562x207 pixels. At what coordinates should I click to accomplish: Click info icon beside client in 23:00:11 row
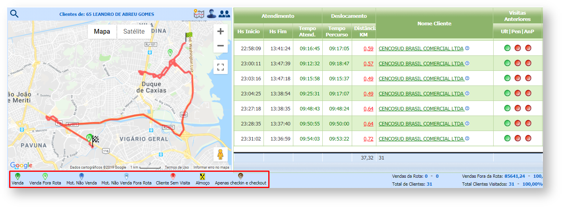(467, 63)
